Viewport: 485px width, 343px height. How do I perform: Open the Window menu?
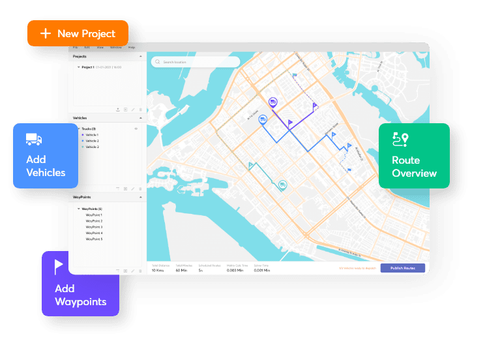[x=116, y=48]
